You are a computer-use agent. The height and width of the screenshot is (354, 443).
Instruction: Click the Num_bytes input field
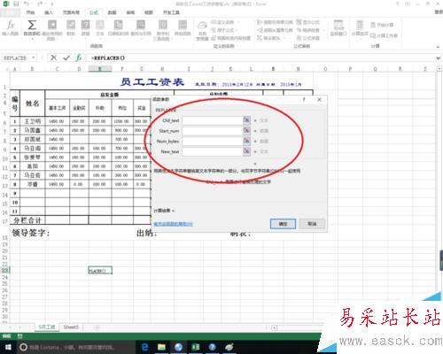pos(213,142)
